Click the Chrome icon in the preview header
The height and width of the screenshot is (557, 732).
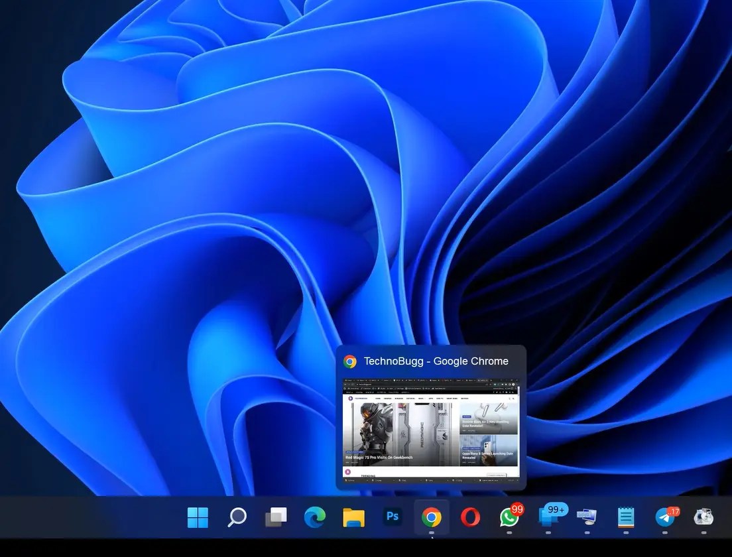[x=349, y=361]
